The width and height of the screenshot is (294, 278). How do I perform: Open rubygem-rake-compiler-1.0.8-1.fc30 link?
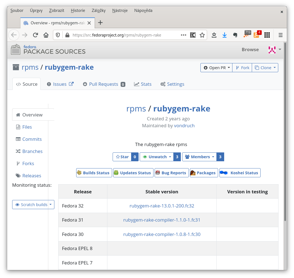coord(162,234)
